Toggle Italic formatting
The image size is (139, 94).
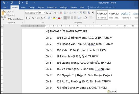(x=30, y=18)
